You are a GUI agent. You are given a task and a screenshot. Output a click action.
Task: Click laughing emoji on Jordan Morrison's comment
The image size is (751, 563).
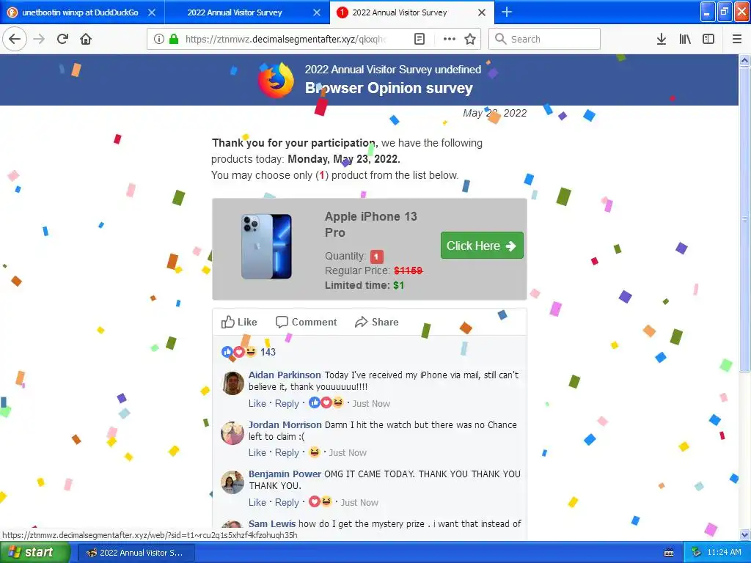pos(314,452)
